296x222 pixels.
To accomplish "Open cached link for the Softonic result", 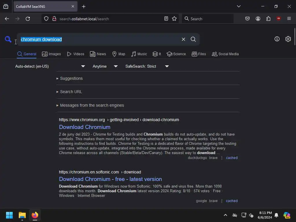I will (x=232, y=201).
